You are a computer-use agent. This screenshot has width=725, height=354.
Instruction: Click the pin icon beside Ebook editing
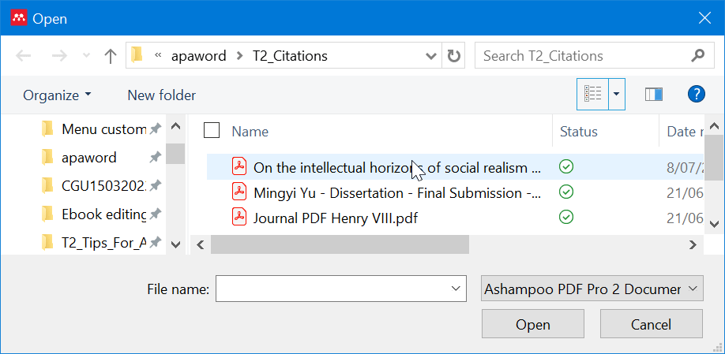pyautogui.click(x=156, y=214)
